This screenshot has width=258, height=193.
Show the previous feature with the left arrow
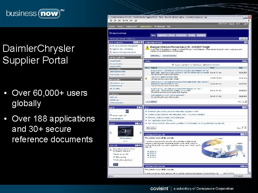click(111, 133)
